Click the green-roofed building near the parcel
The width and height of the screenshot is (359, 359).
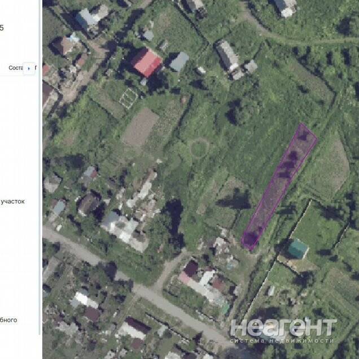point(298,248)
